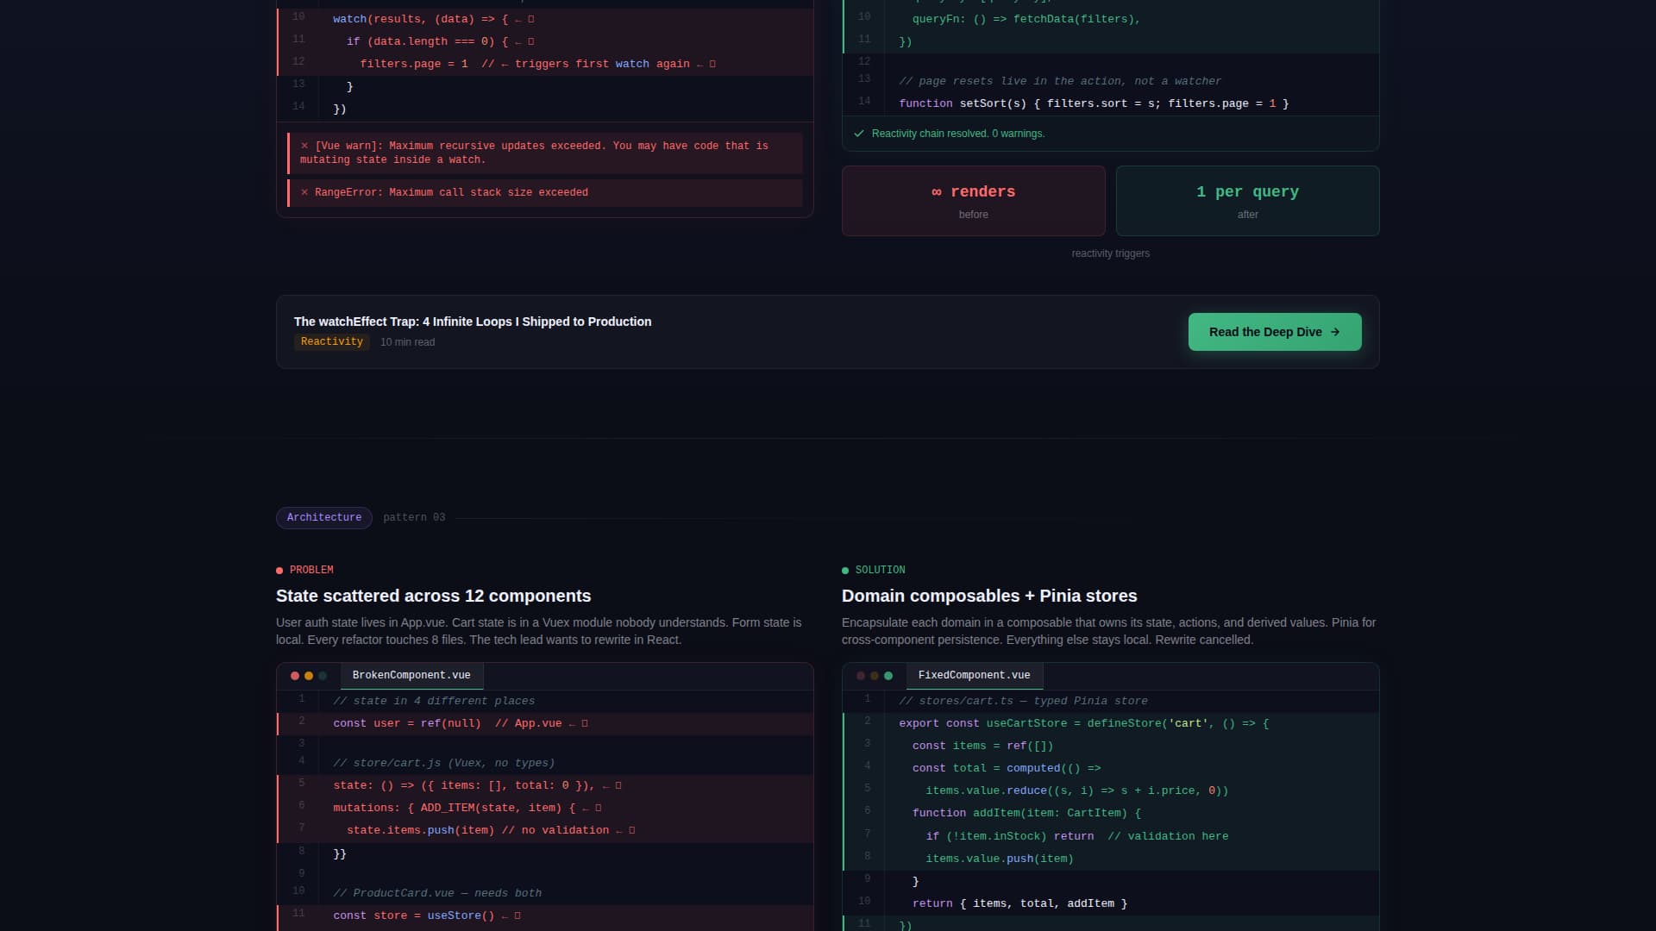Image resolution: width=1656 pixels, height=931 pixels.
Task: Copy line 12 containing filters.page = 1
Action: tap(711, 63)
